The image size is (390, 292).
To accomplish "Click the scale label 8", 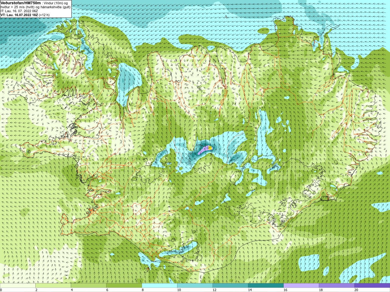I will pos(143,290).
